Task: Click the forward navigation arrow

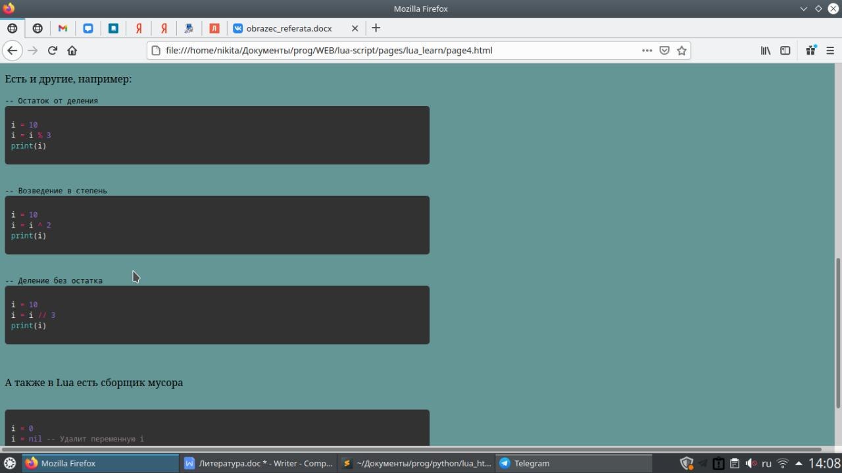Action: click(32, 50)
